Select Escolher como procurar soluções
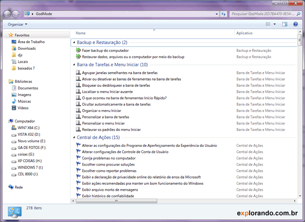305x222 pixels. pyautogui.click(x=108, y=165)
